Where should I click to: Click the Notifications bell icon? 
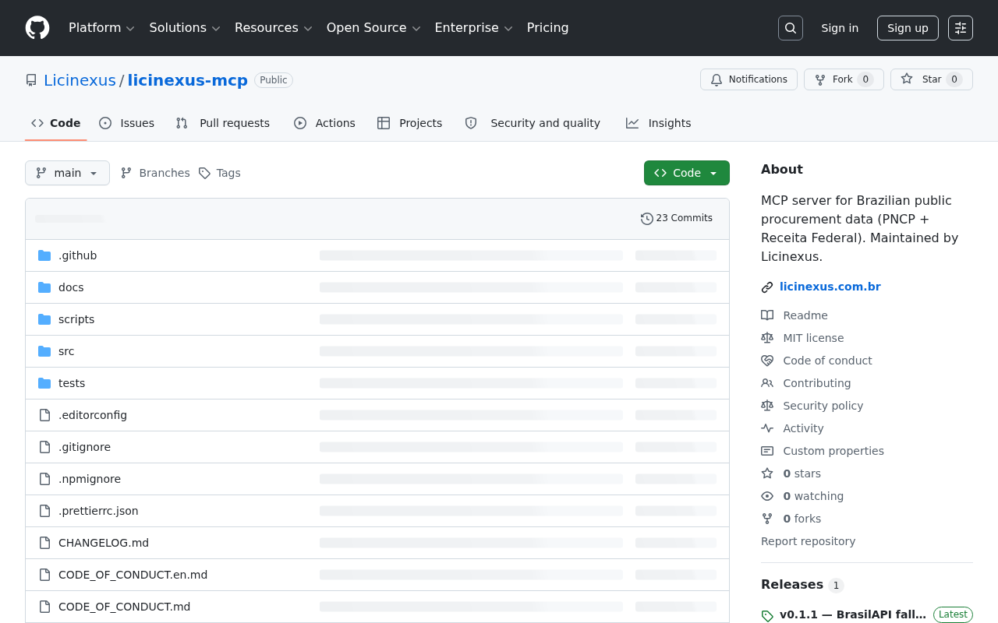click(x=717, y=79)
